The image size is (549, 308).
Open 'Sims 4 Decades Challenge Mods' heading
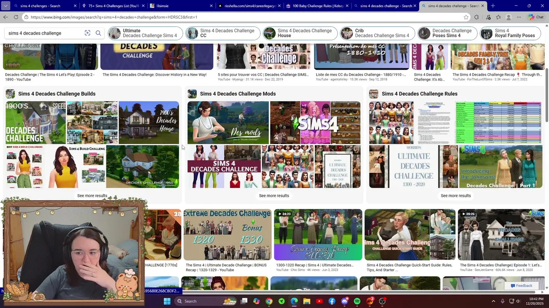[238, 94]
